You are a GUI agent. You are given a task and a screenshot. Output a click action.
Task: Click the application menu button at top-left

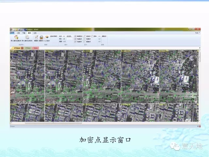[x=12, y=33]
